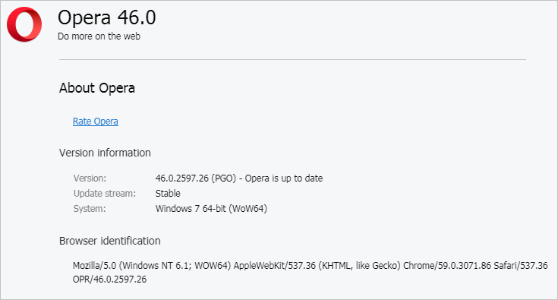Click the 'Do more on the web' tagline
Image resolution: width=558 pixels, height=300 pixels.
(99, 36)
